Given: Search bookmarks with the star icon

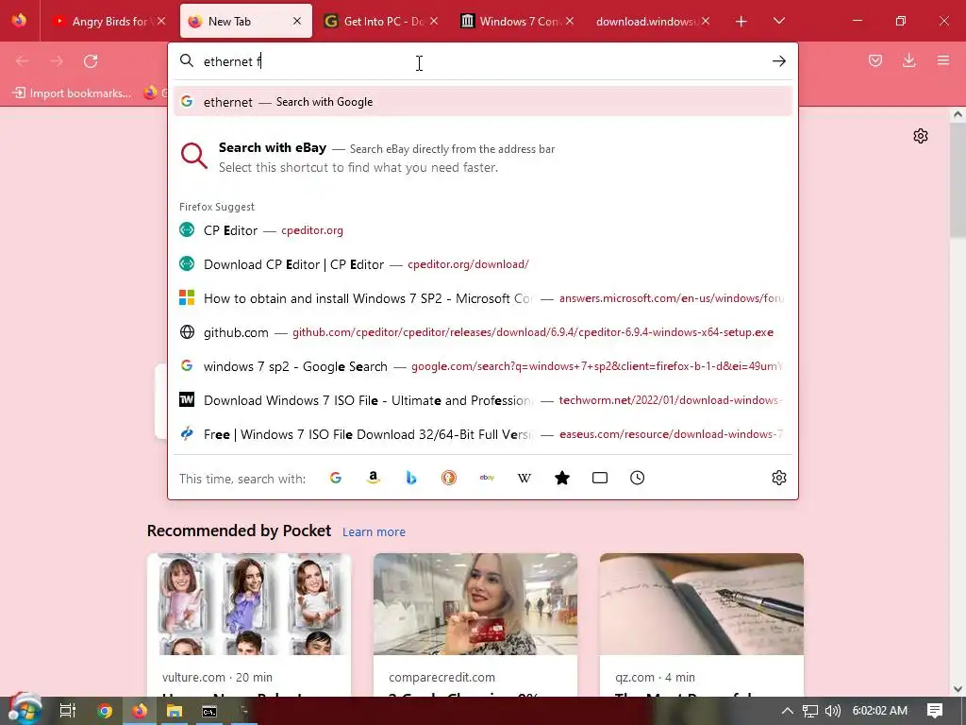Looking at the screenshot, I should (x=562, y=478).
